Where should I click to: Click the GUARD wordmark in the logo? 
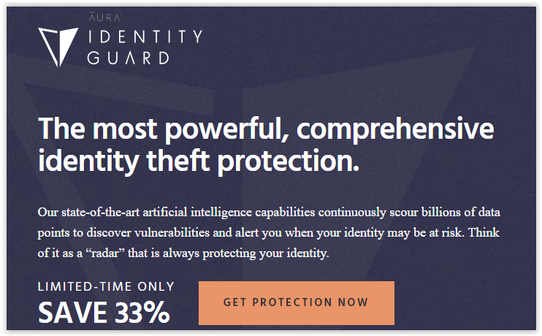click(129, 58)
